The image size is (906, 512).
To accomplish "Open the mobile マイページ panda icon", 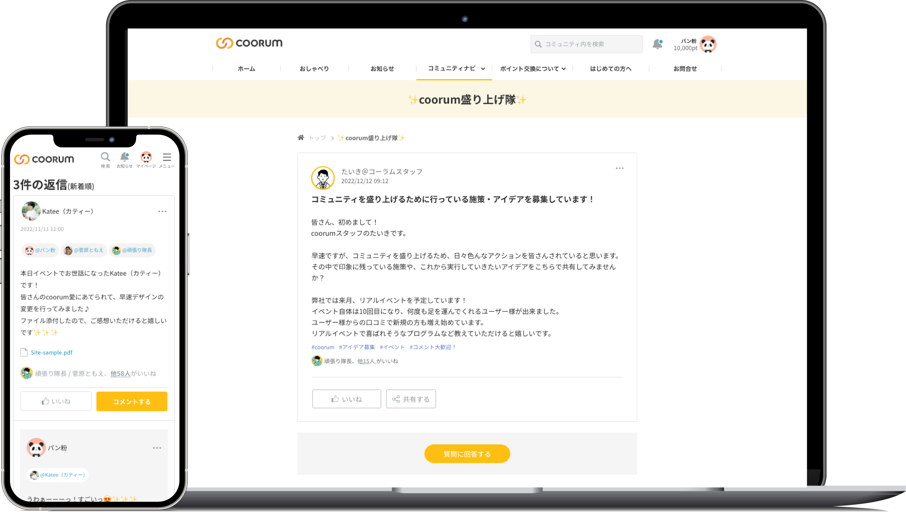I will [x=146, y=157].
